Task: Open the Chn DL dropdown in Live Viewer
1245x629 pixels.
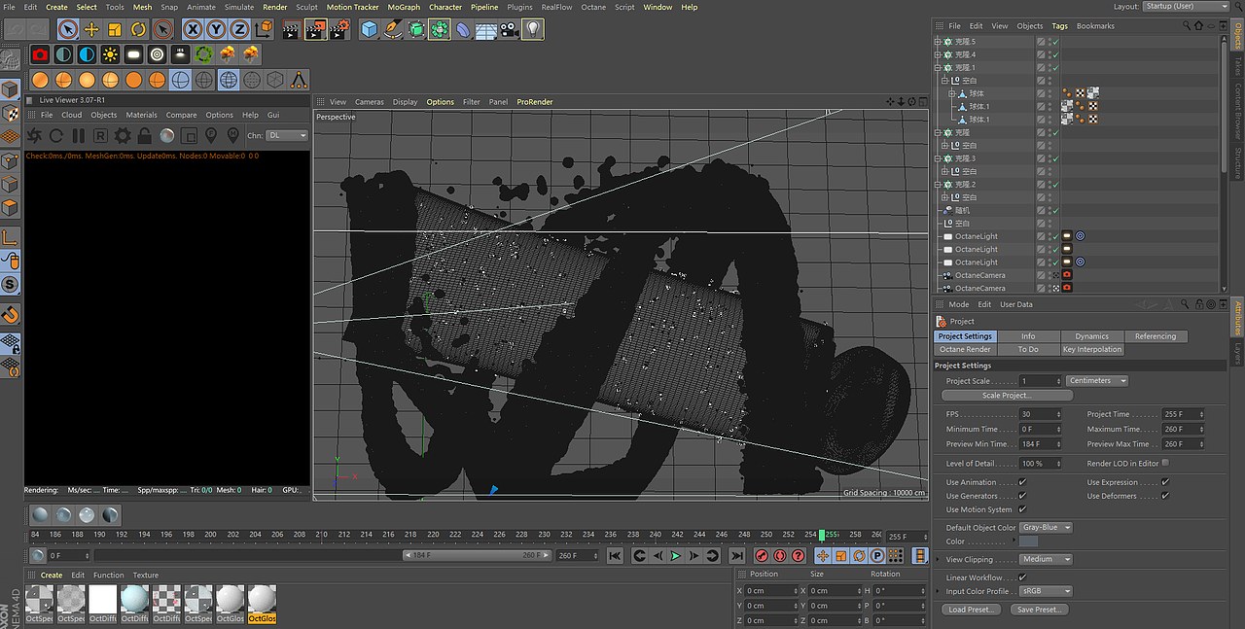Action: click(287, 135)
